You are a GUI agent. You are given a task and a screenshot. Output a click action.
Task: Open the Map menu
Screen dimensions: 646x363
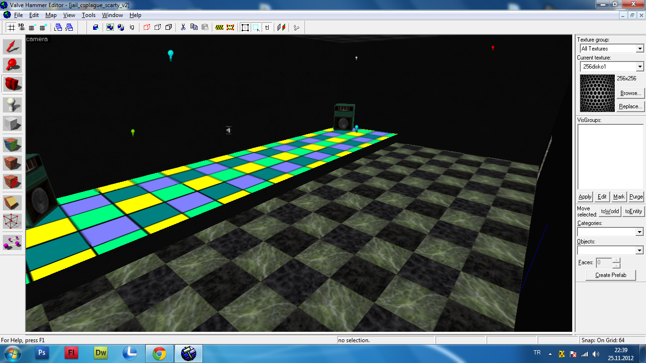pyautogui.click(x=51, y=15)
